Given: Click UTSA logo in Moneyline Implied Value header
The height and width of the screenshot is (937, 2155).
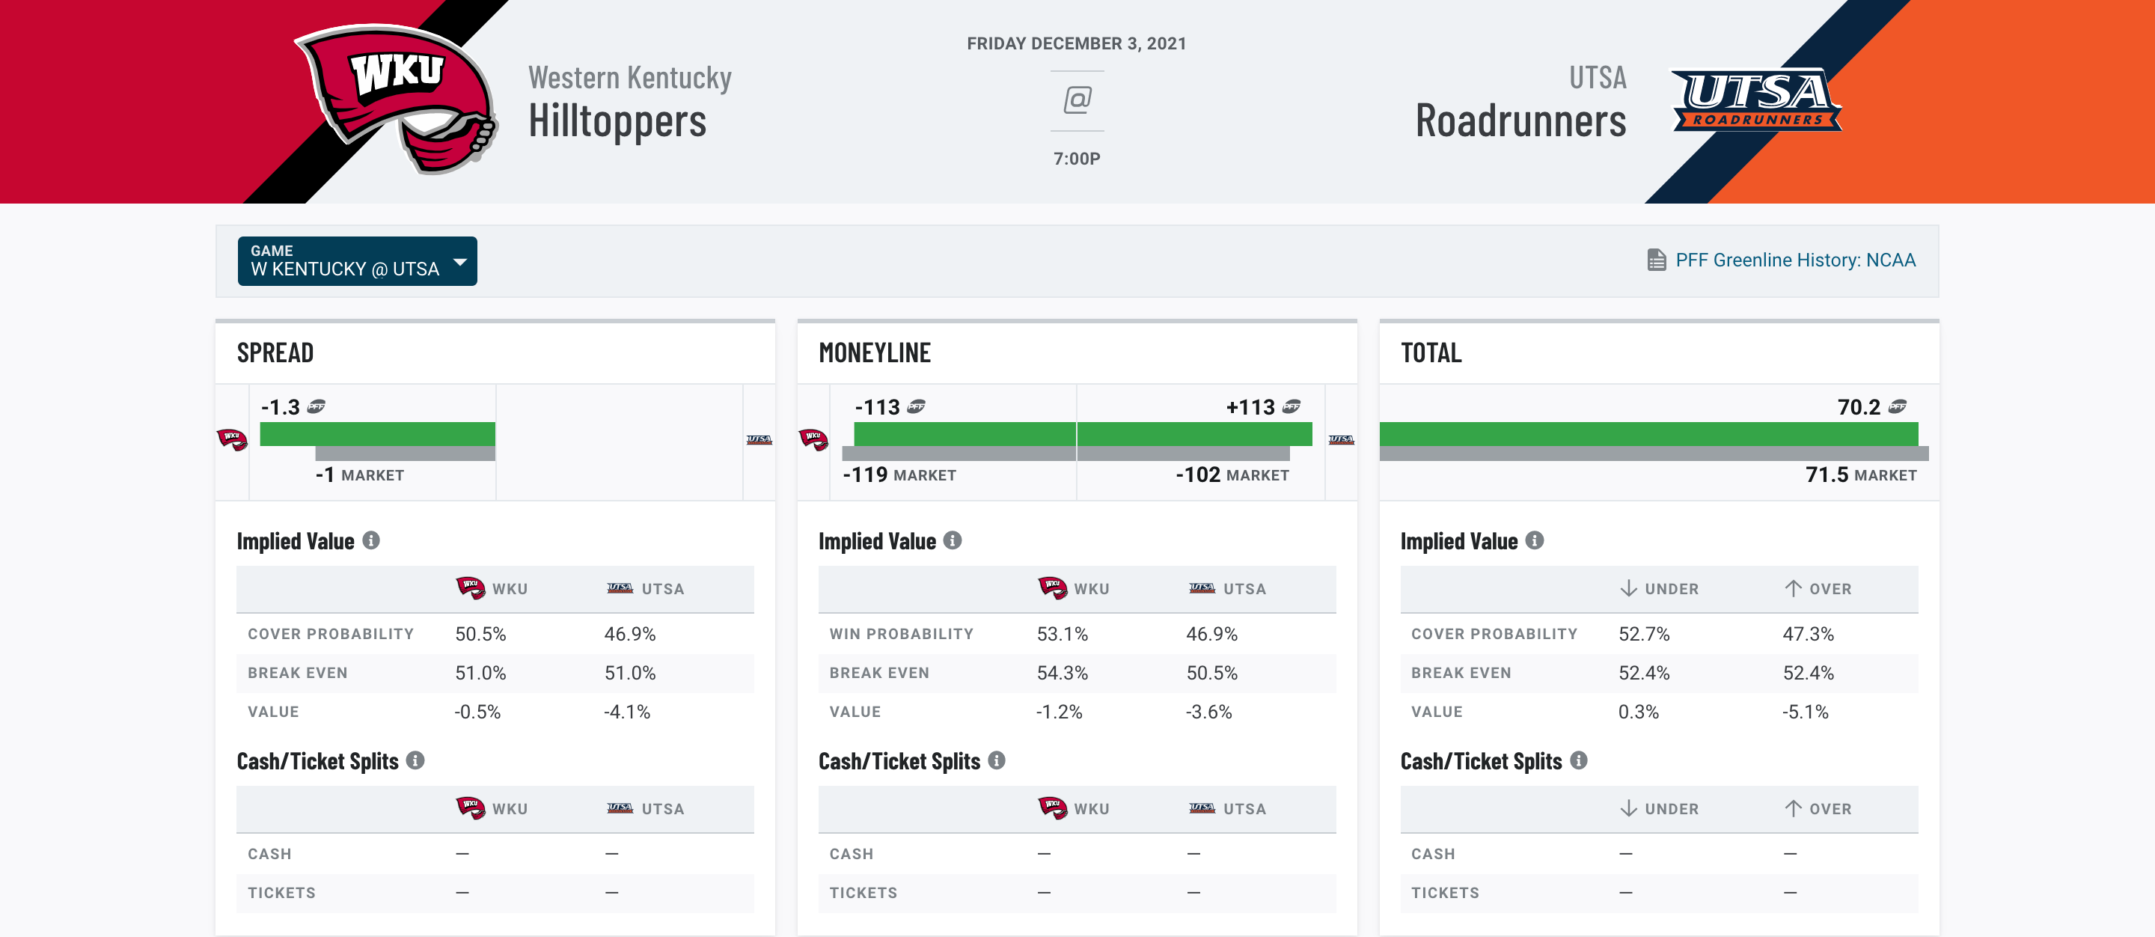Looking at the screenshot, I should (x=1202, y=588).
